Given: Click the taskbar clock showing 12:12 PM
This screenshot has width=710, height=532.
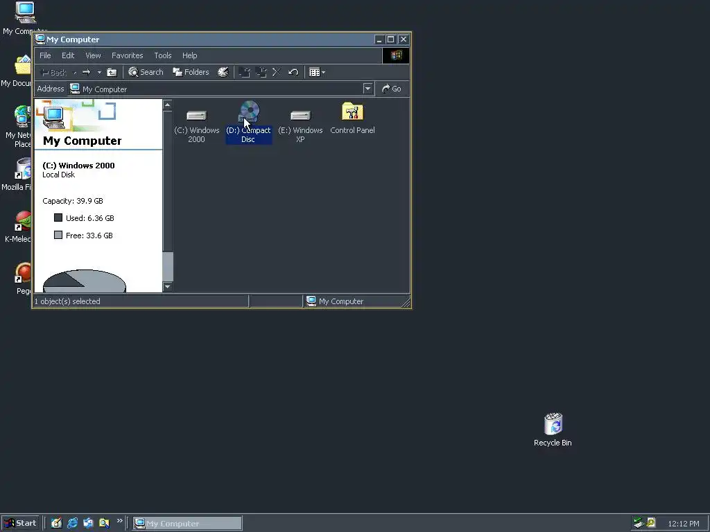Looking at the screenshot, I should (683, 524).
